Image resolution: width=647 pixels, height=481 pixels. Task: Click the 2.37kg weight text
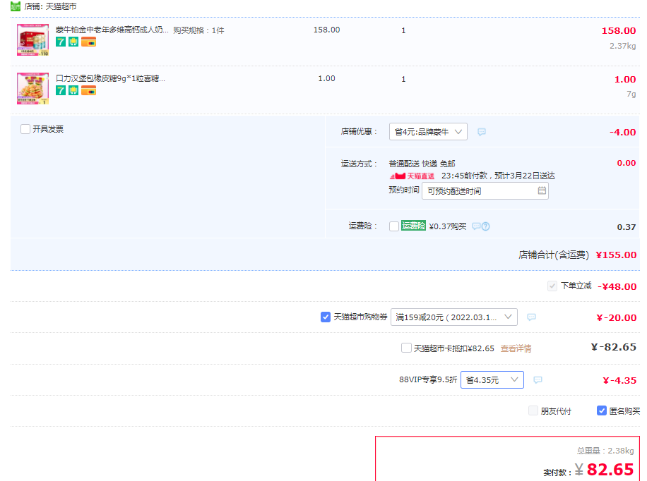[x=623, y=46]
